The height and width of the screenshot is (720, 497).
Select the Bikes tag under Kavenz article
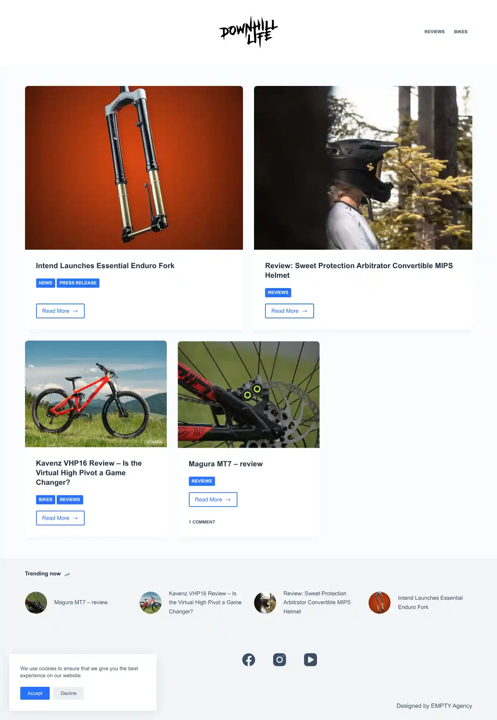pyautogui.click(x=46, y=499)
